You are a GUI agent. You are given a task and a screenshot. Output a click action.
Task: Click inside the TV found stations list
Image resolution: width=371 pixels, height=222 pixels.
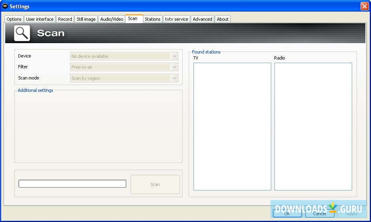pyautogui.click(x=232, y=127)
